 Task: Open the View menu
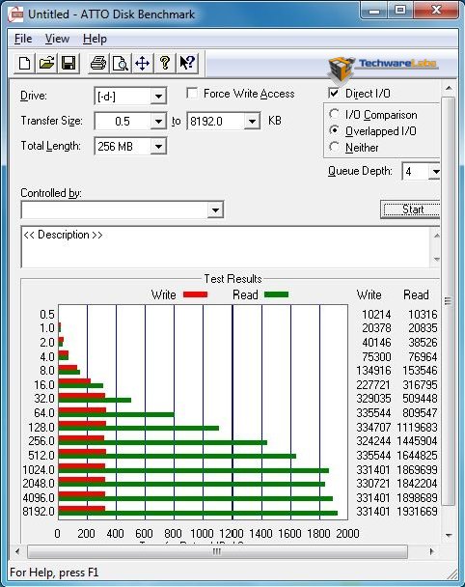pos(57,39)
